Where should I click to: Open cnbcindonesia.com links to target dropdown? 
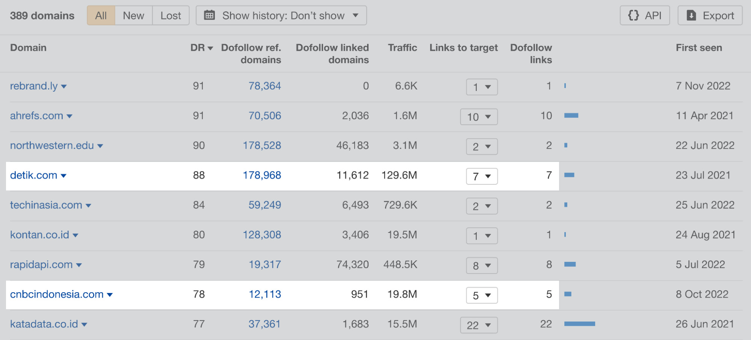tap(481, 295)
